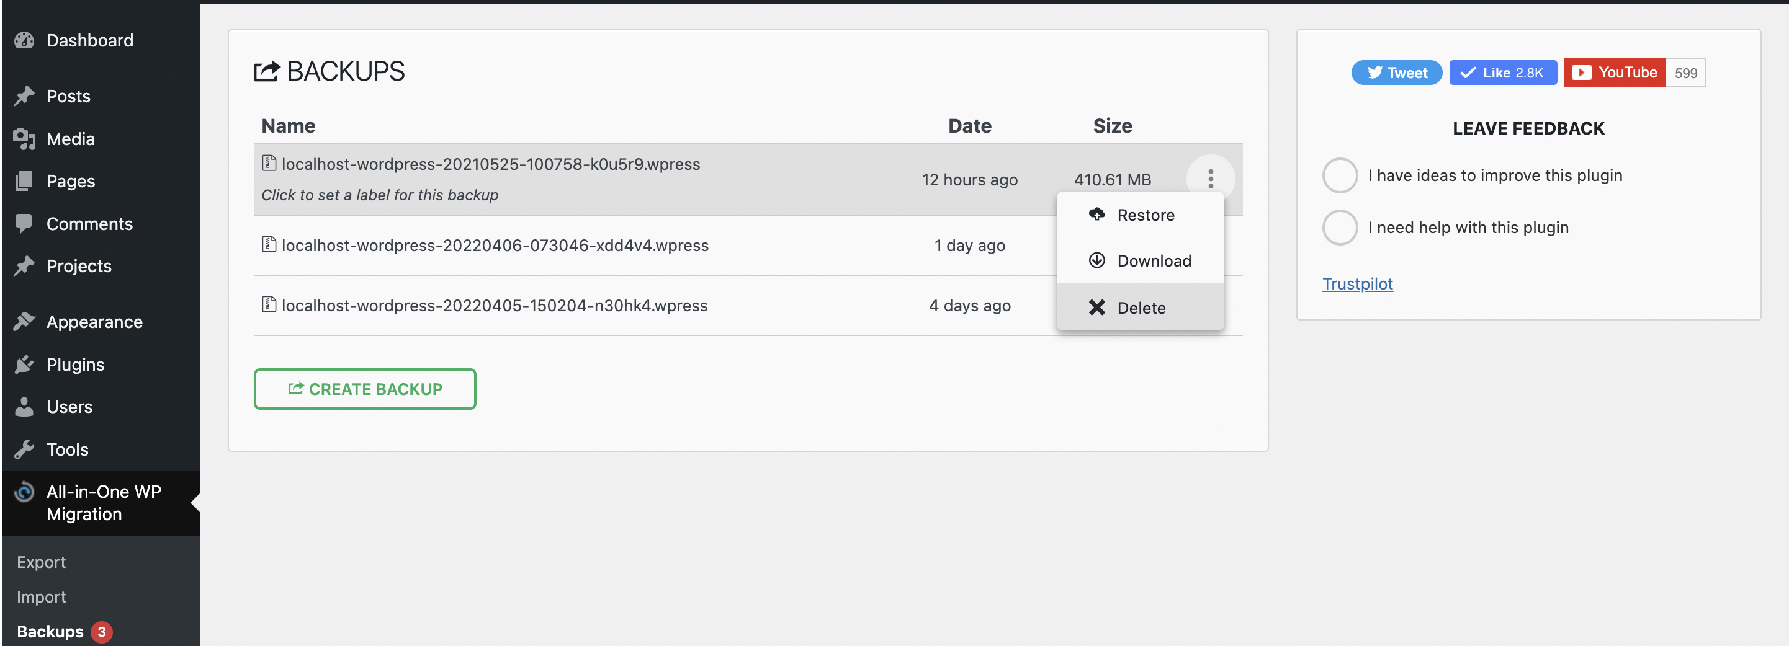This screenshot has height=646, width=1789.
Task: Open the Tools wrench icon
Action: tap(24, 449)
